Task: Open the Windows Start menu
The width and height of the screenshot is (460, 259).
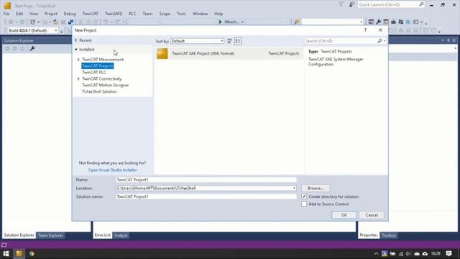Action: click(x=6, y=253)
